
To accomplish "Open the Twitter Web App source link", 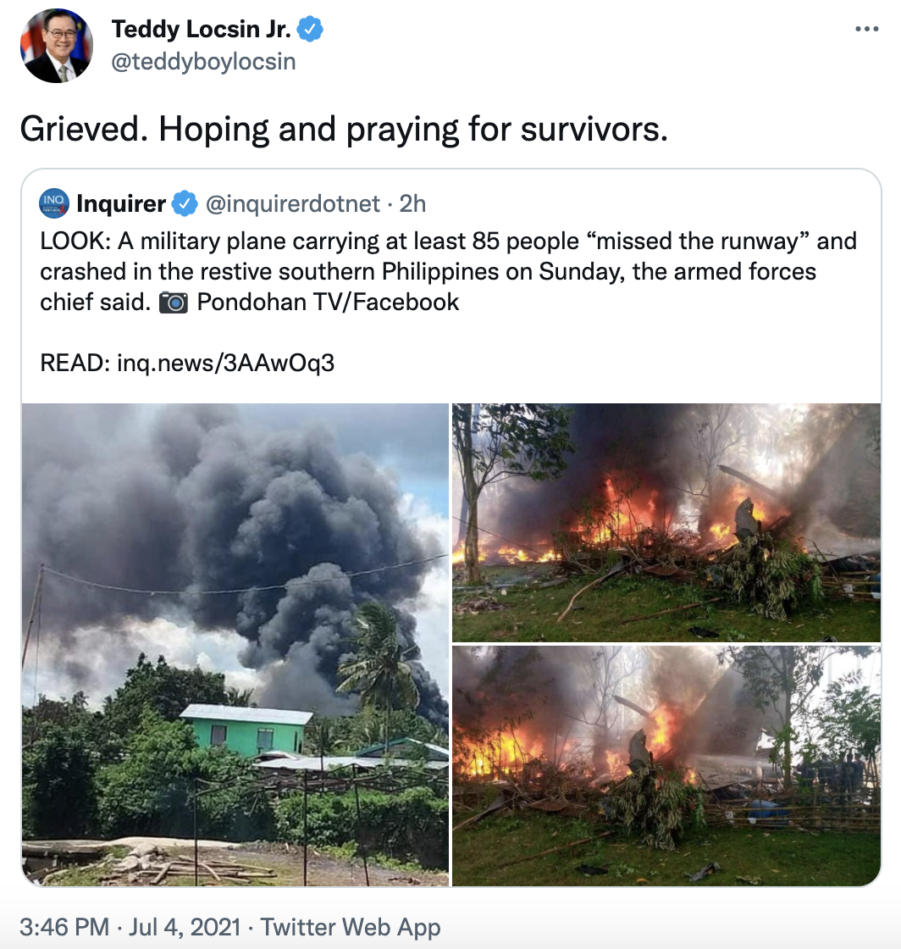I will click(351, 927).
